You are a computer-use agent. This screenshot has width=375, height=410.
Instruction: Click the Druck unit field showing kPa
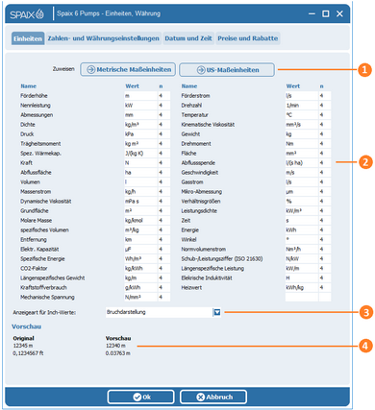pos(140,134)
